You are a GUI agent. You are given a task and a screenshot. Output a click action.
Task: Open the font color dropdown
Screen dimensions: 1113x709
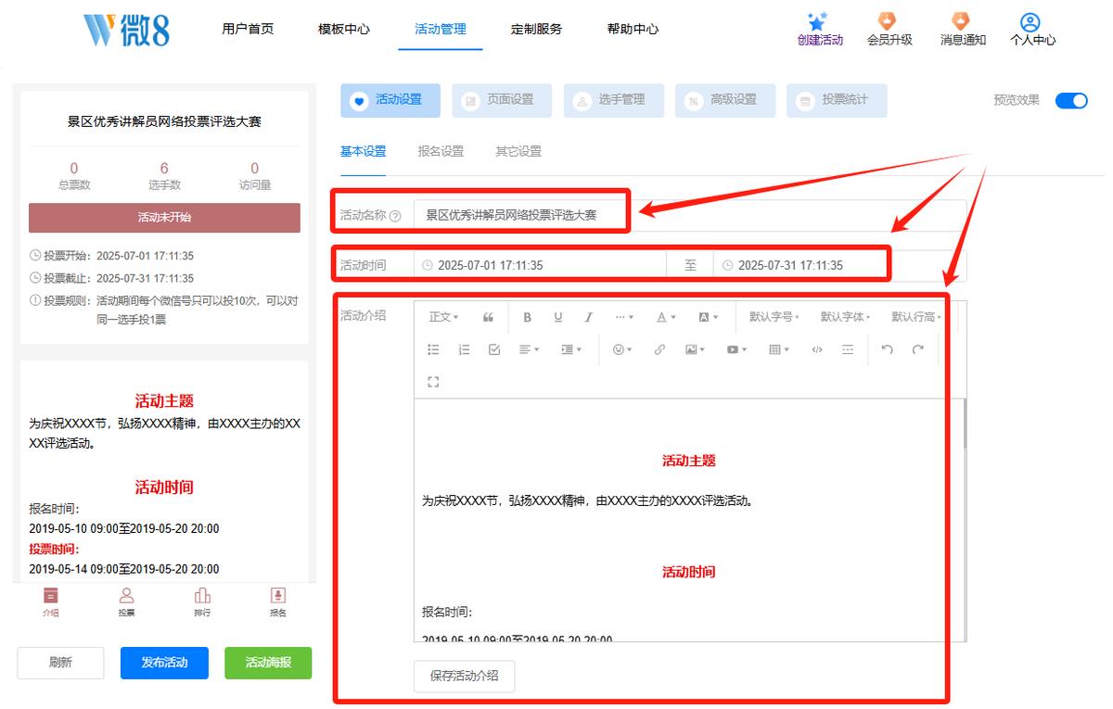tap(666, 317)
